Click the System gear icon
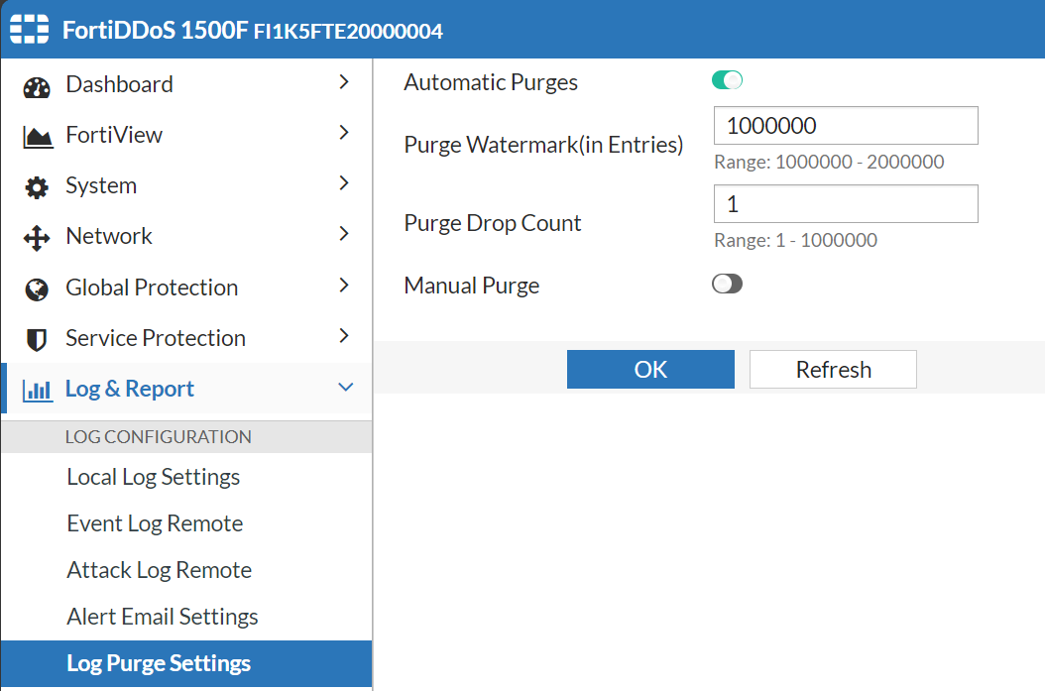The width and height of the screenshot is (1045, 691). (x=36, y=185)
